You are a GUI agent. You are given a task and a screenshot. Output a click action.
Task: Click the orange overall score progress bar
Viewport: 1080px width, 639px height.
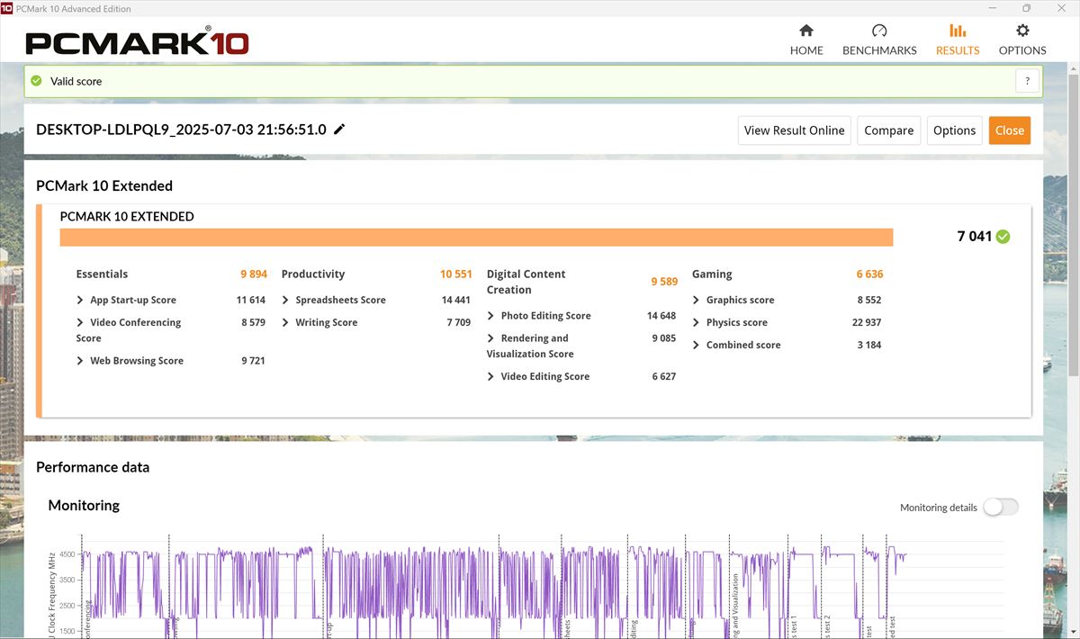(x=476, y=238)
